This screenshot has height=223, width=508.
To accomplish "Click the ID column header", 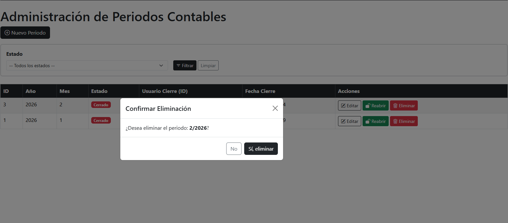I will pos(6,91).
